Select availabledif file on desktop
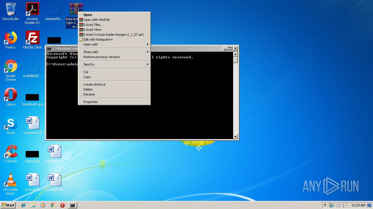 [32, 71]
